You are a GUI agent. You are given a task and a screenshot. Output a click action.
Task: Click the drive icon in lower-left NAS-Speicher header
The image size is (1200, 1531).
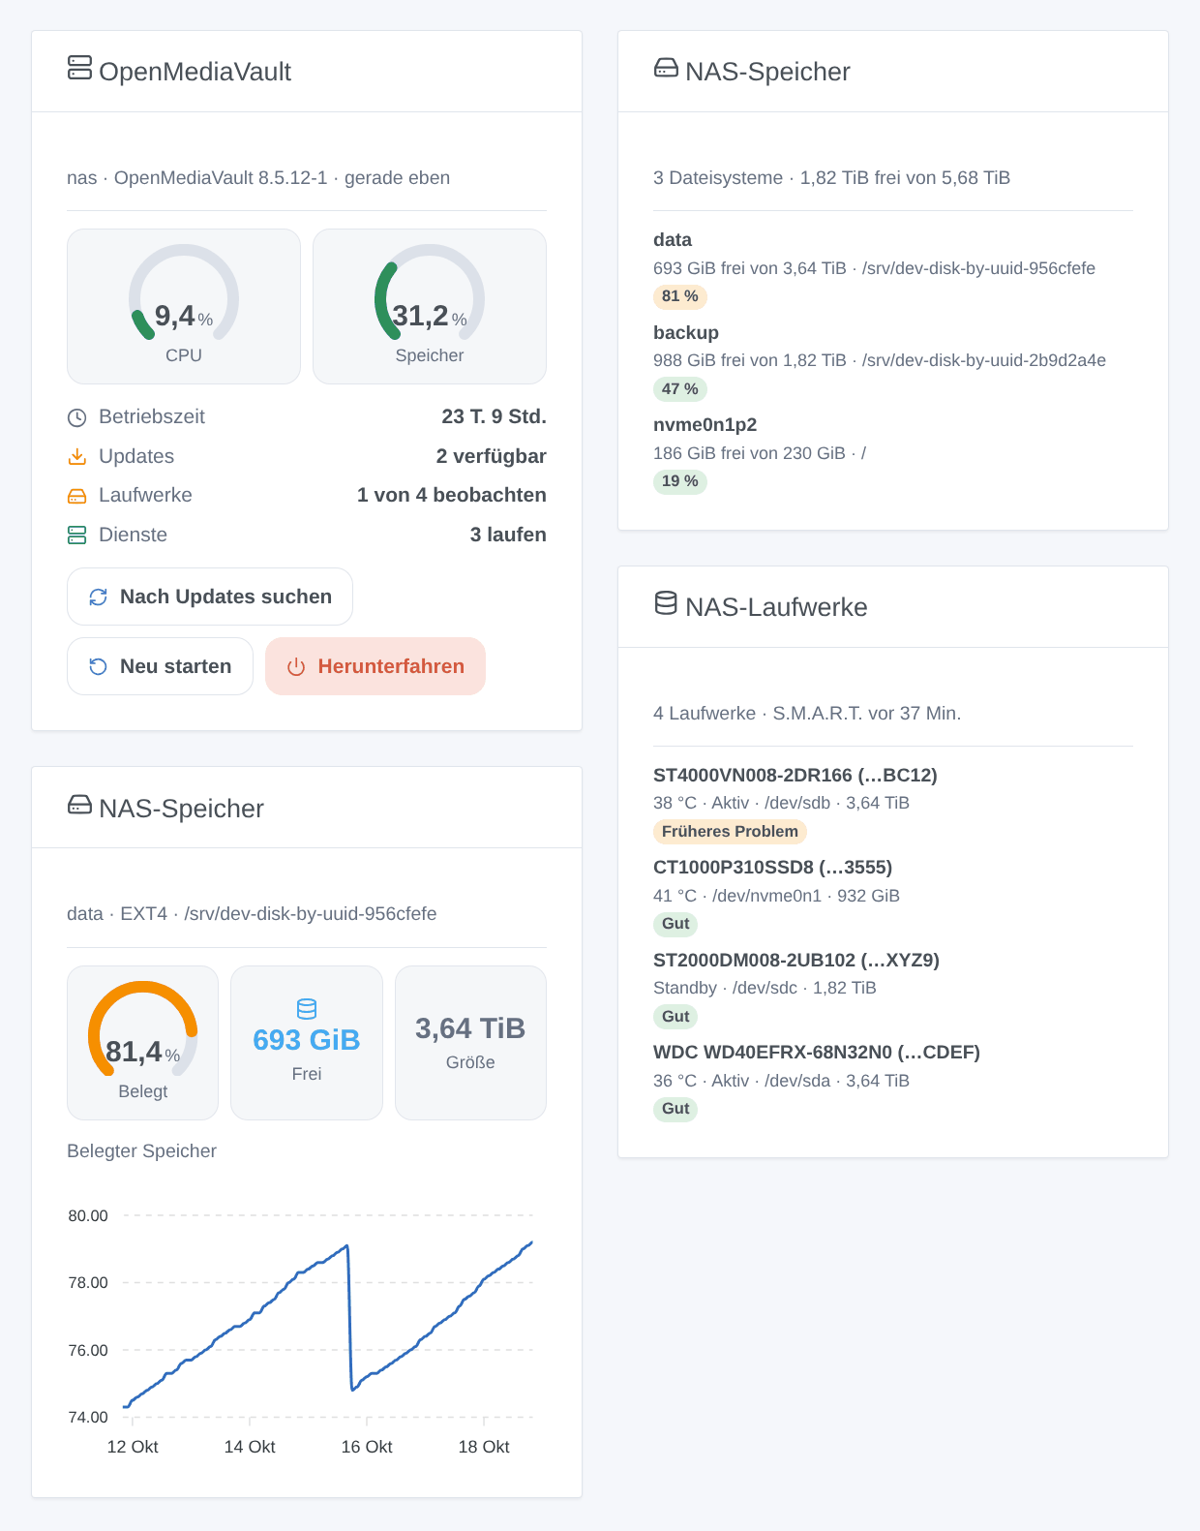79,805
